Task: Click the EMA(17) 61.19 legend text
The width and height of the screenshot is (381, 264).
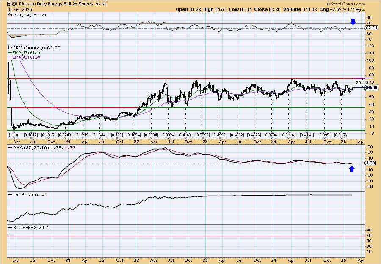Action: (27, 53)
